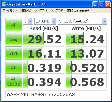Click the 4K QD32 read result 0.394
Screen dimensions: 112x102
click(x=44, y=81)
